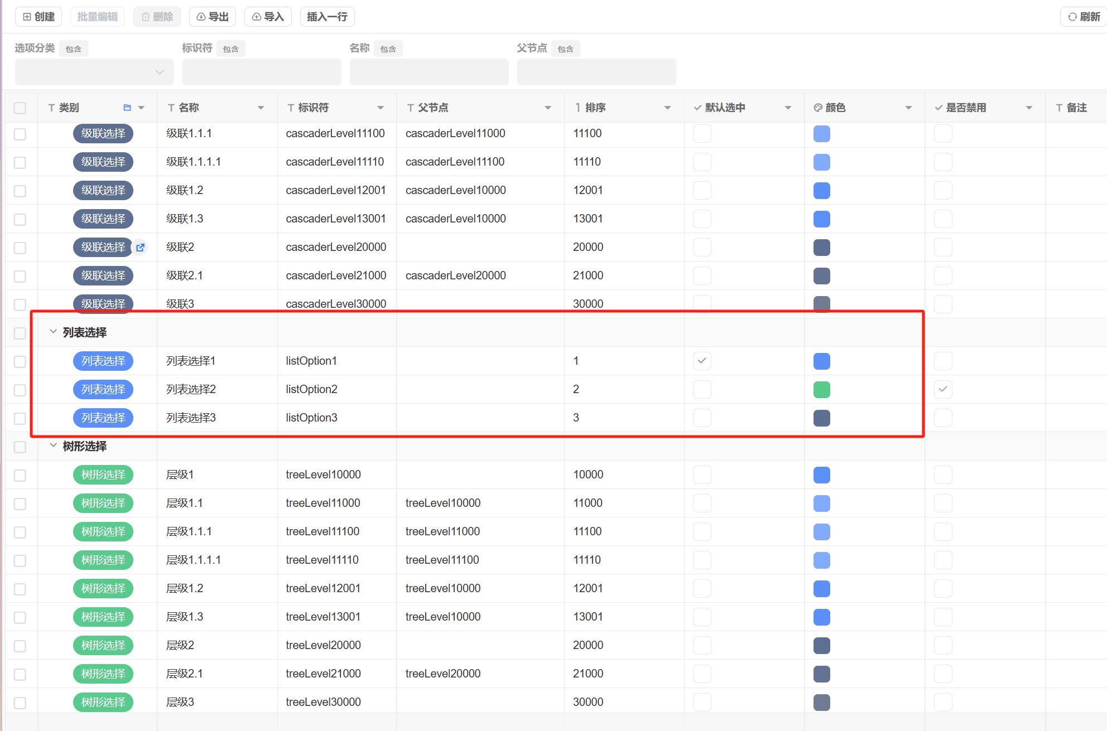The width and height of the screenshot is (1107, 731).
Task: Toggle default-selected checkbox for 列表选择1
Action: pyautogui.click(x=702, y=361)
